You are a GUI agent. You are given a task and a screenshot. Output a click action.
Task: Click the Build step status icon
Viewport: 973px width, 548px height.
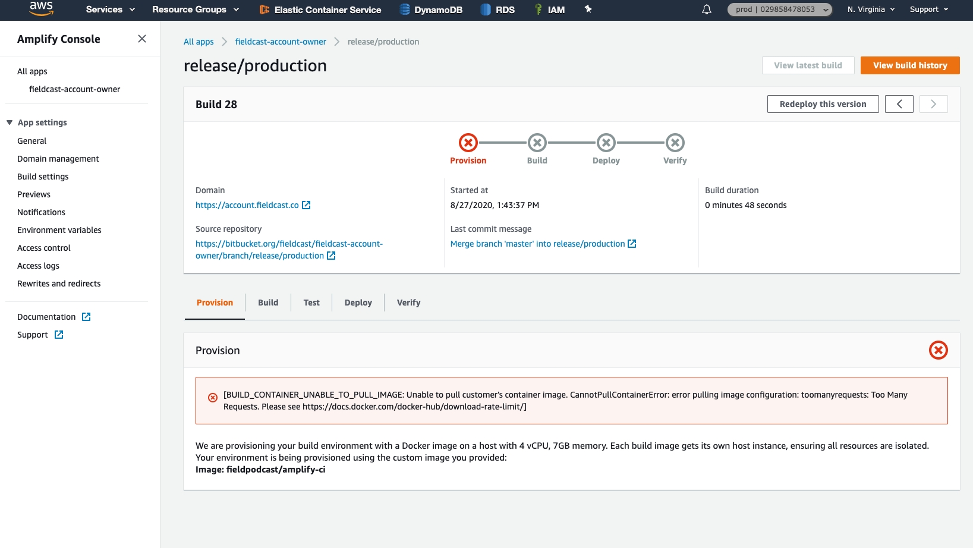click(x=537, y=143)
